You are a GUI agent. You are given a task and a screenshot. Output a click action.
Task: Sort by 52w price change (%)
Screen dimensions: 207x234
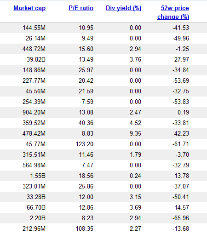click(173, 12)
